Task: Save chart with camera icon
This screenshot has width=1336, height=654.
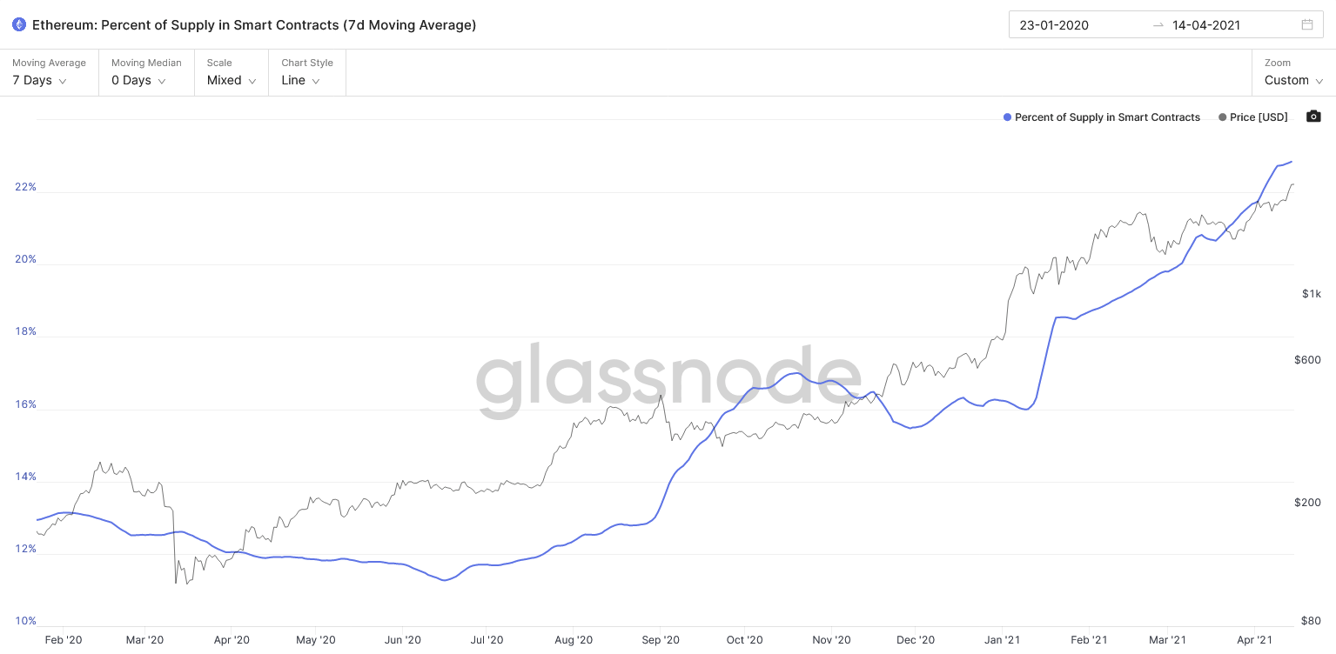Action: click(1313, 117)
